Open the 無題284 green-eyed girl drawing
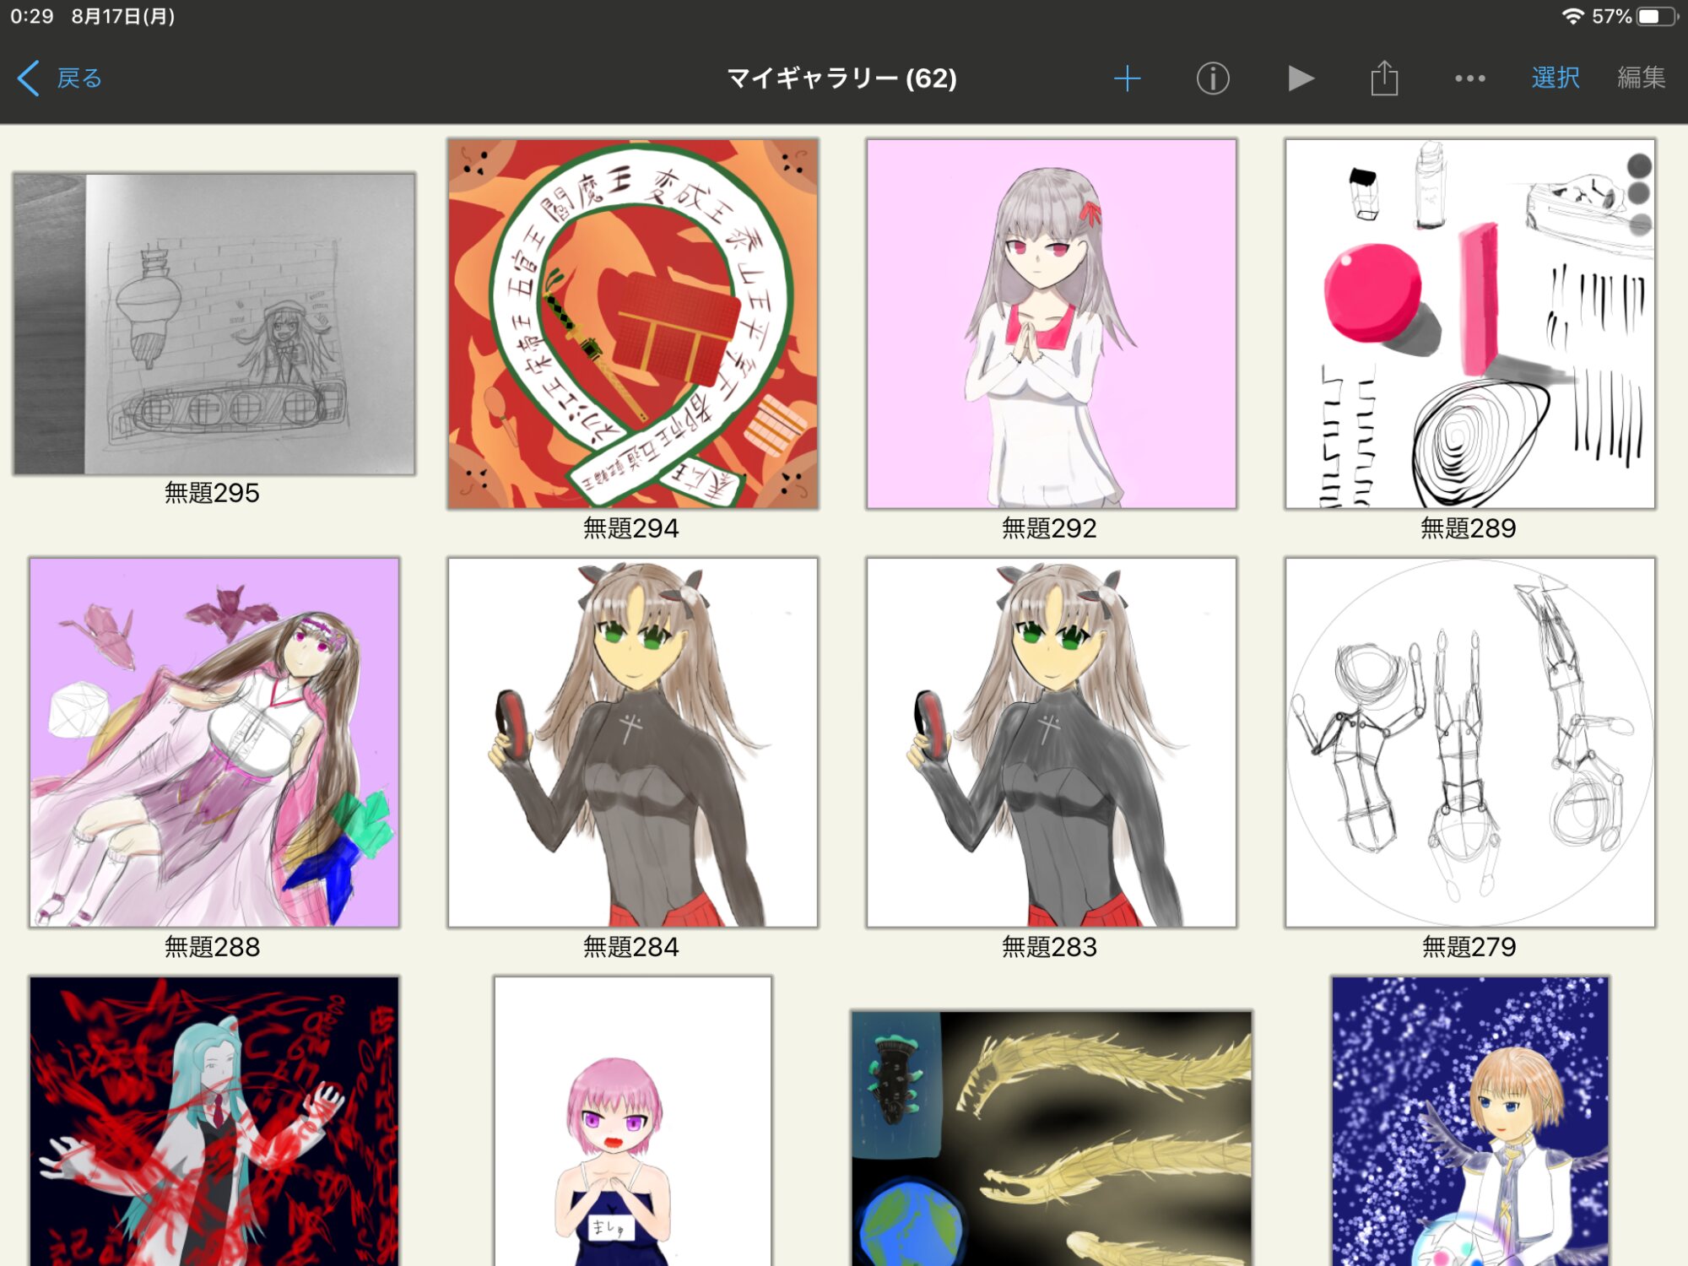Image resolution: width=1688 pixels, height=1266 pixels. click(632, 743)
